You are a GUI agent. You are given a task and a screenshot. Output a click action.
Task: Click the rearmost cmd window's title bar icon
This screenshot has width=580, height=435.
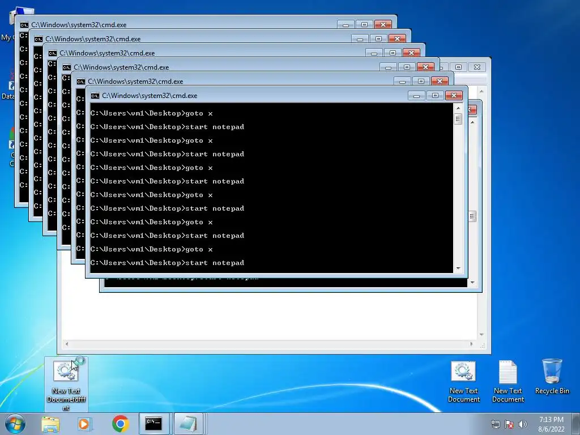click(x=24, y=25)
